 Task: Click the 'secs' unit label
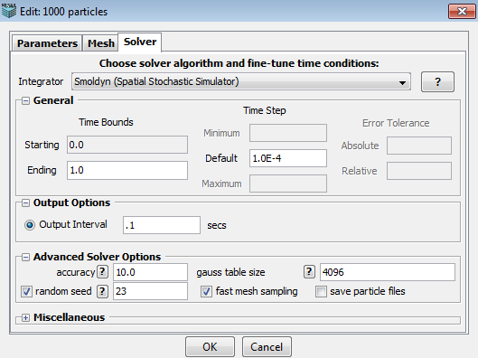[217, 225]
